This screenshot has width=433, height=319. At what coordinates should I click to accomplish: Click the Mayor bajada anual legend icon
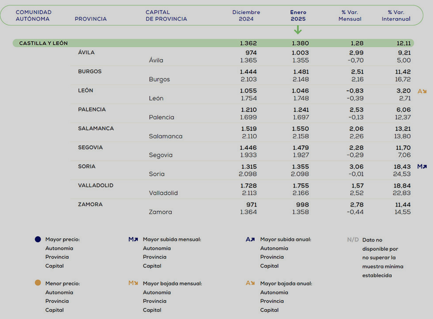coord(250,283)
